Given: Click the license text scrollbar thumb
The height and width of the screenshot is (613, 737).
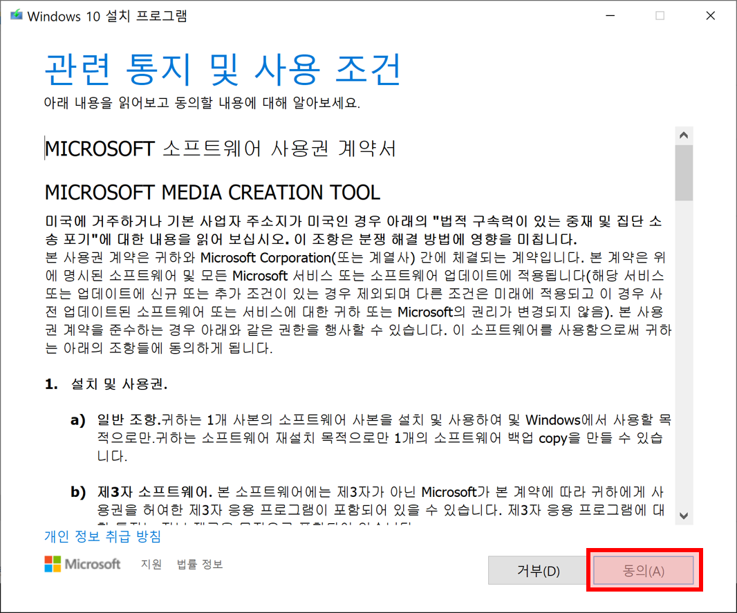Looking at the screenshot, I should pyautogui.click(x=684, y=173).
